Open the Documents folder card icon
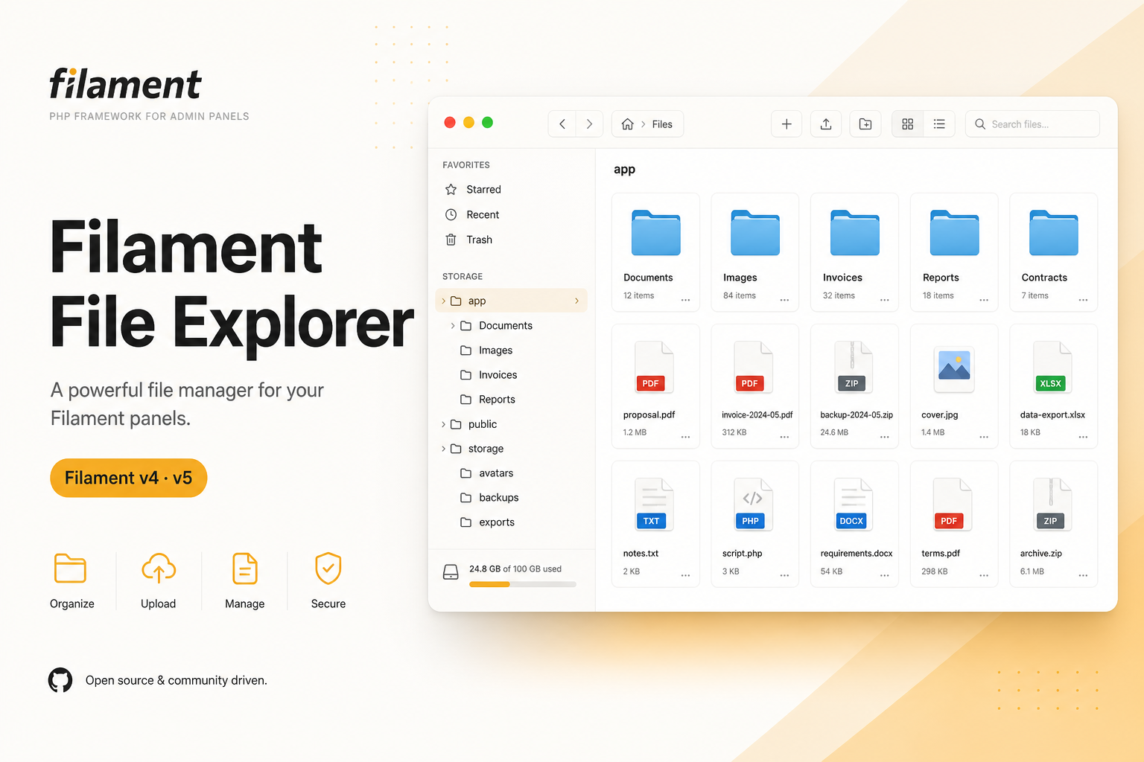This screenshot has height=762, width=1144. pyautogui.click(x=656, y=233)
